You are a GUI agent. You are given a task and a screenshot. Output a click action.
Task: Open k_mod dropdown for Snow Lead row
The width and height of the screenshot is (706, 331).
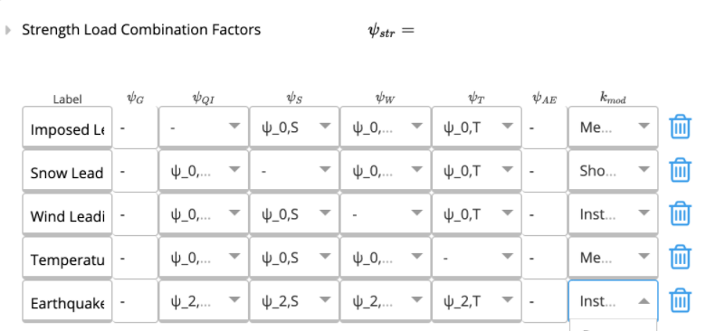tap(613, 170)
